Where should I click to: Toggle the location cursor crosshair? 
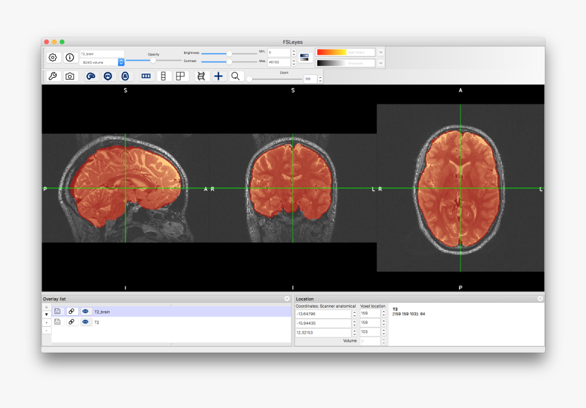coord(218,76)
